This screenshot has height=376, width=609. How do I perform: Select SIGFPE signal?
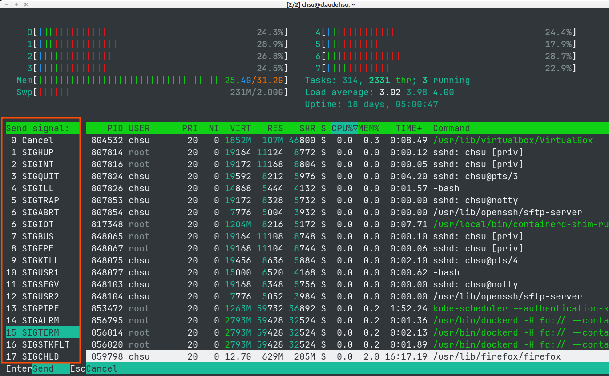pyautogui.click(x=42, y=248)
